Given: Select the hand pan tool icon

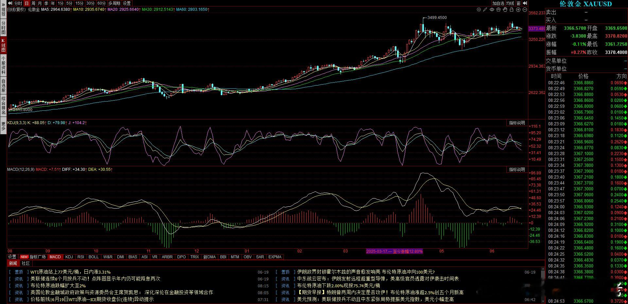Looking at the screenshot, I should coord(505,10).
